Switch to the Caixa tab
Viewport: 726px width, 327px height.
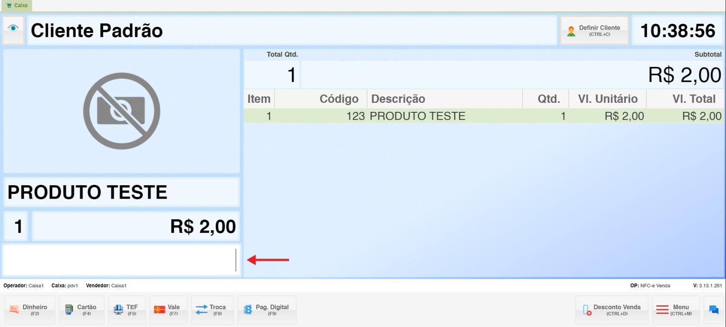pos(17,6)
